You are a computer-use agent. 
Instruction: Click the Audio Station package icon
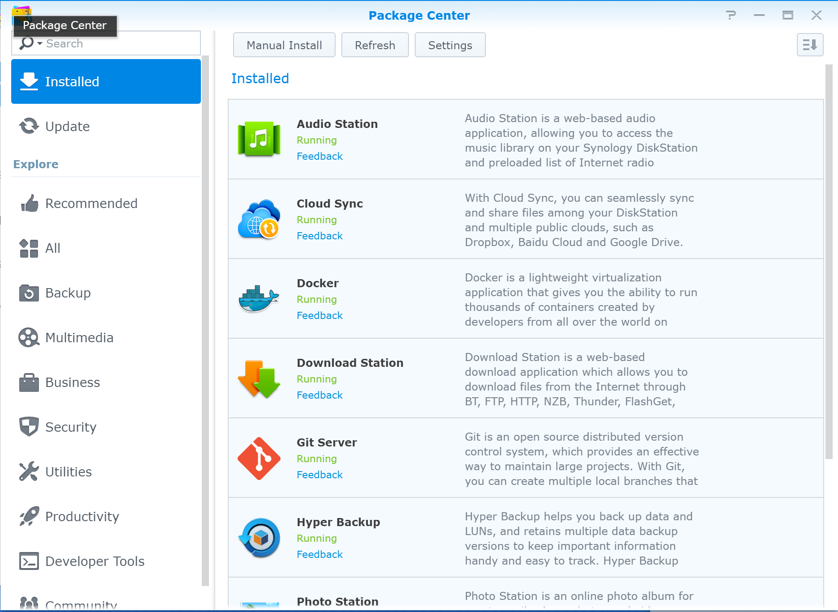pyautogui.click(x=259, y=139)
